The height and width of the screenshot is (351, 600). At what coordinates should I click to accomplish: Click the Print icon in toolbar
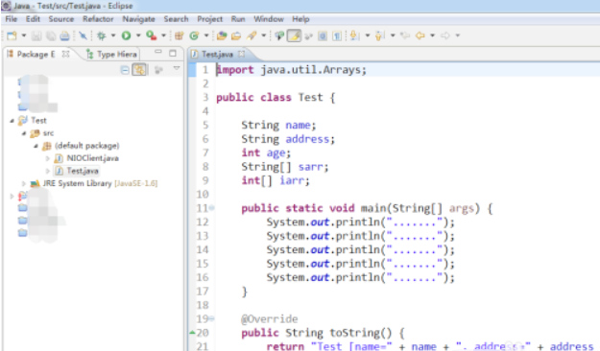[x=64, y=35]
